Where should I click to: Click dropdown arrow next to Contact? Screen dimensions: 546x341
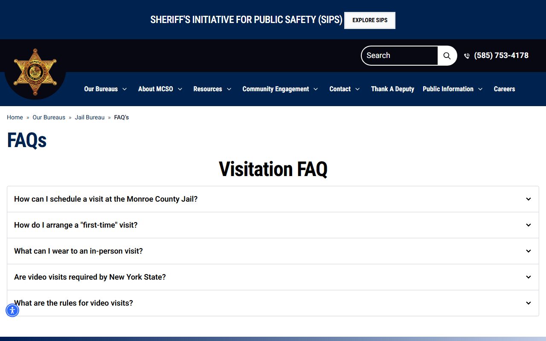(357, 89)
